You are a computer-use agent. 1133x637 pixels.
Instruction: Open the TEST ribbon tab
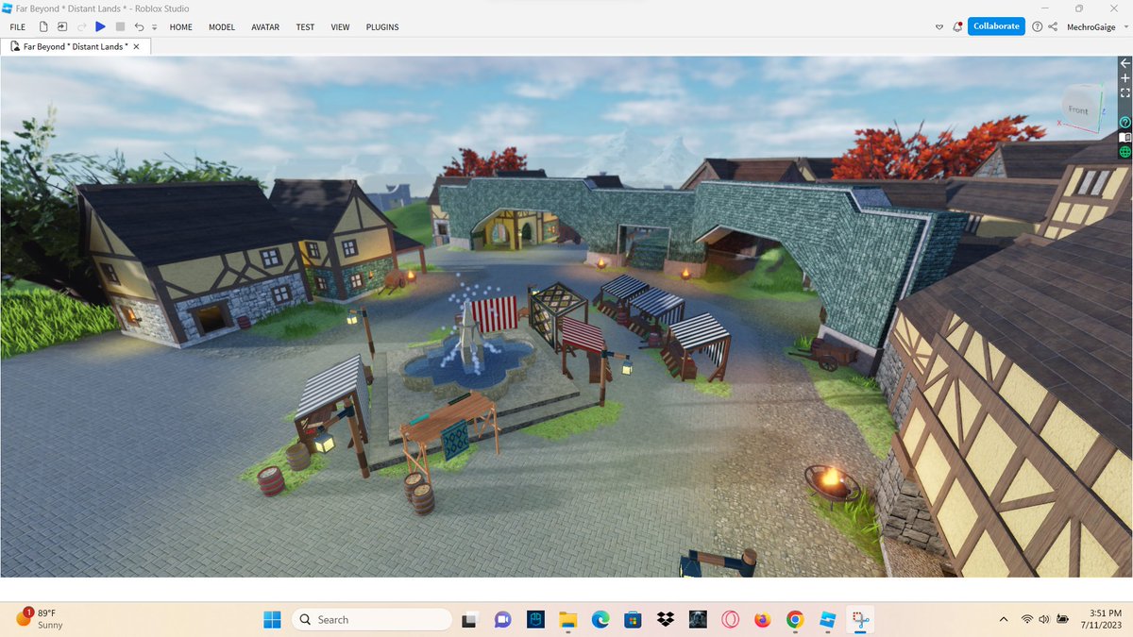click(x=305, y=27)
